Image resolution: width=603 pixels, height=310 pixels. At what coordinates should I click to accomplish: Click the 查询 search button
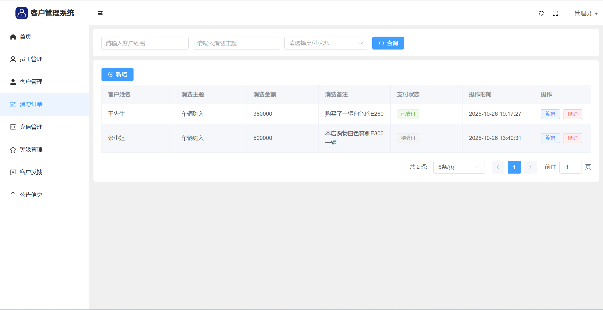[x=388, y=43]
